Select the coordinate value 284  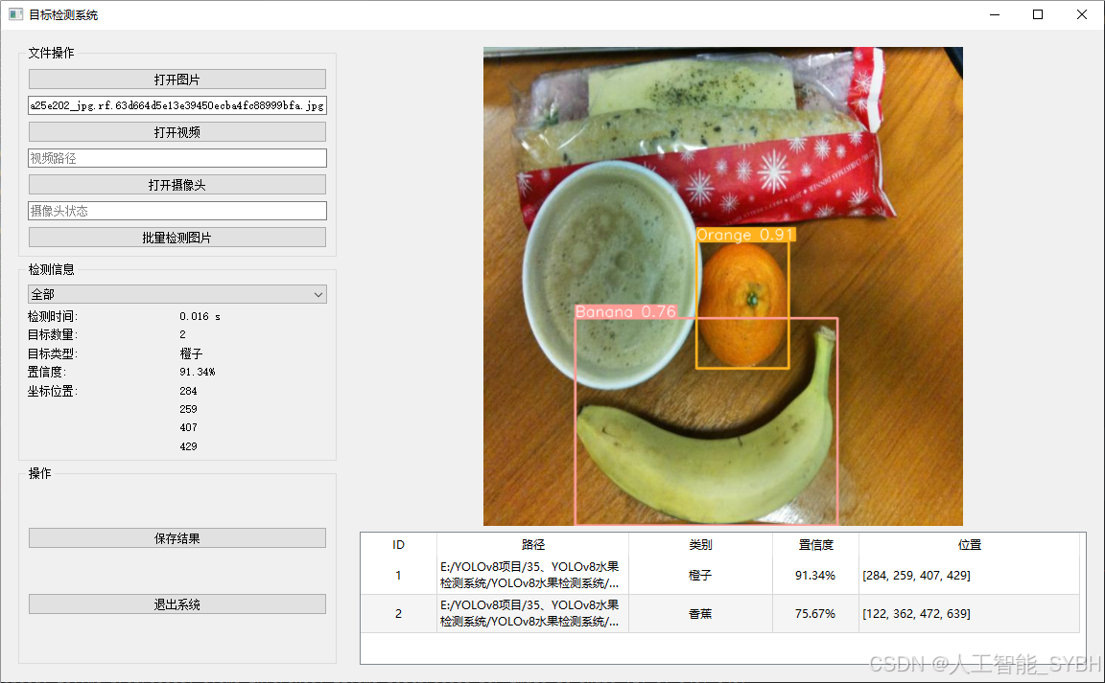(x=188, y=391)
